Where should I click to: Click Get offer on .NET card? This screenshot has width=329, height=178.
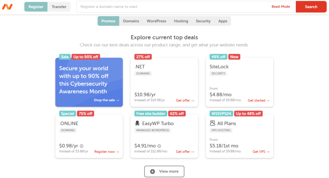(x=185, y=100)
